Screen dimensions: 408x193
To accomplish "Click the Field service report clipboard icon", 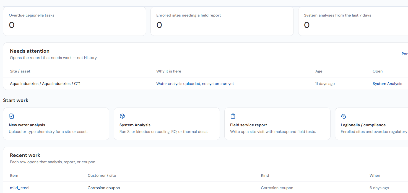I will click(x=233, y=116).
